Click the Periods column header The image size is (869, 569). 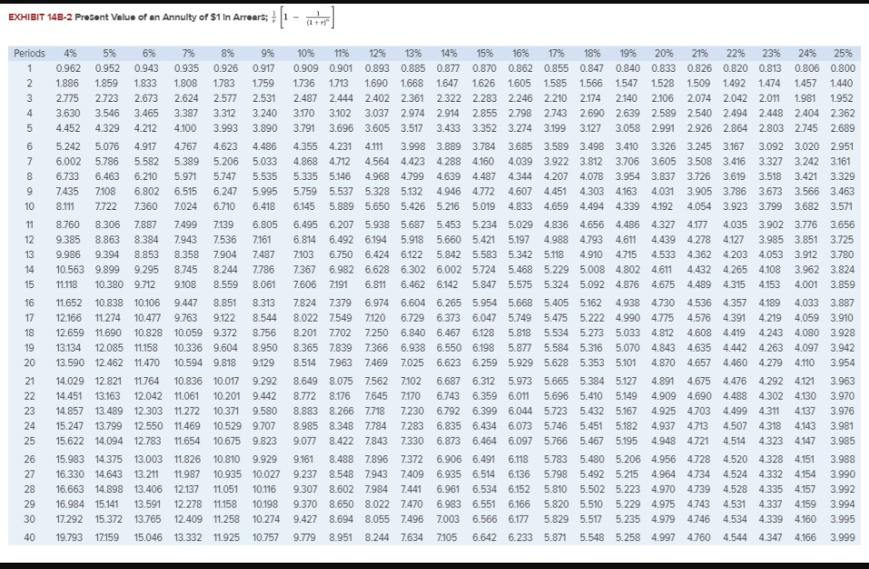[28, 53]
